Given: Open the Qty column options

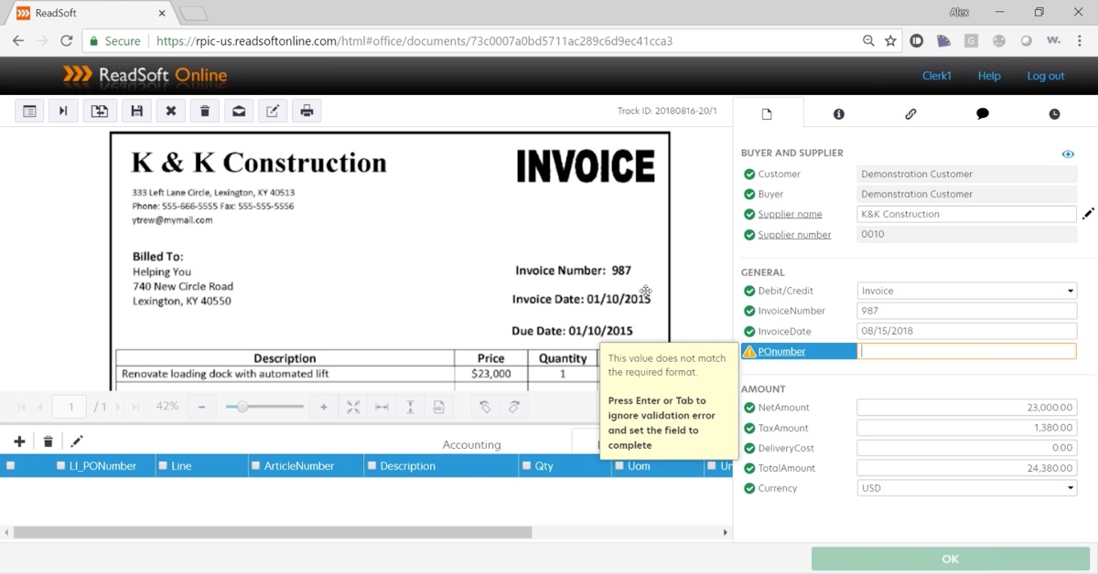Looking at the screenshot, I should point(527,465).
